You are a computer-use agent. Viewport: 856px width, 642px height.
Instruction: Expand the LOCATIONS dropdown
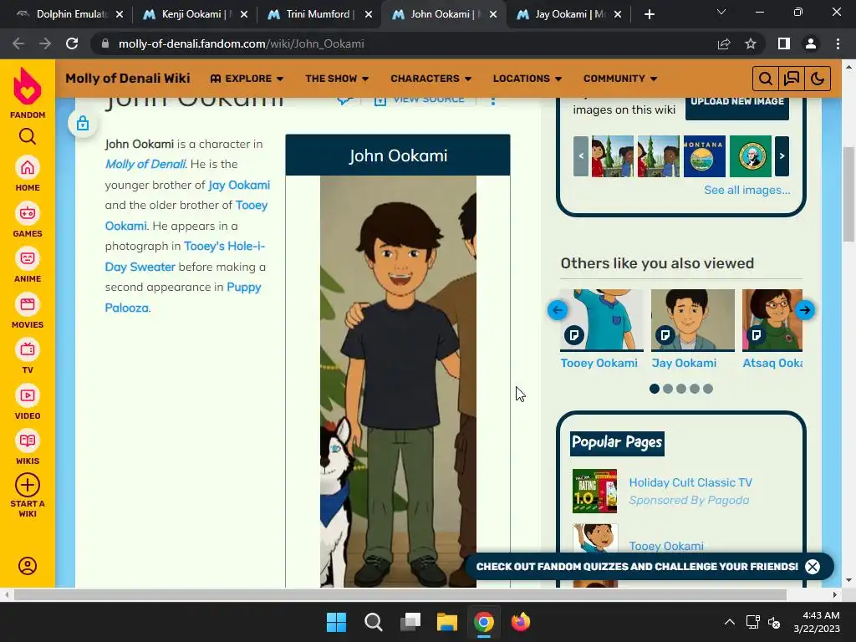click(x=527, y=79)
